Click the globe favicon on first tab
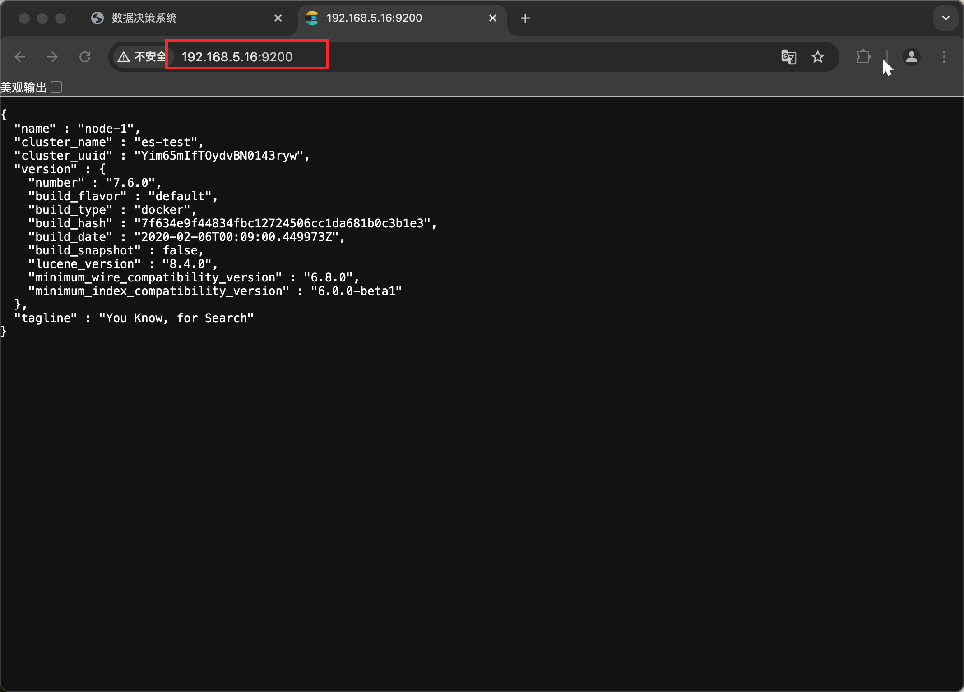 click(97, 18)
